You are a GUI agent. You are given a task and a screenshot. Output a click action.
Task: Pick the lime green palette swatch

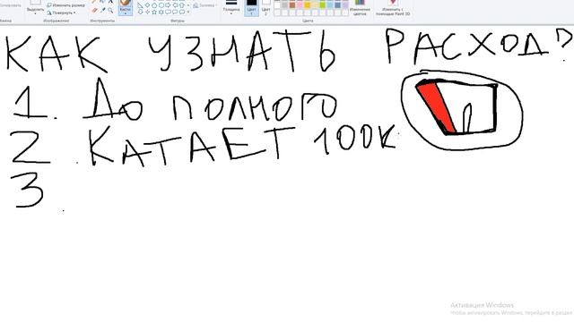point(323,5)
